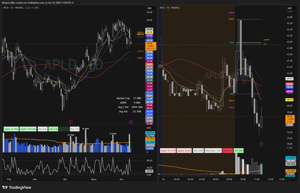300x193 pixels.
Task: Click the 20,98 oscillator value label
Action: (149, 171)
